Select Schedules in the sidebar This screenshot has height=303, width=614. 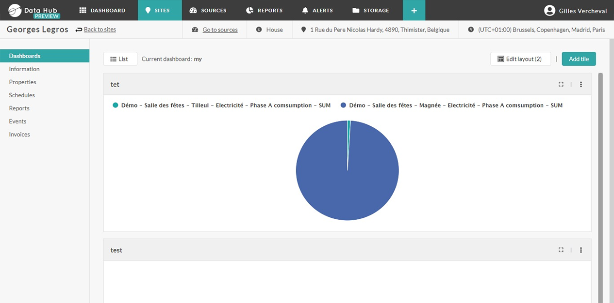pyautogui.click(x=22, y=95)
